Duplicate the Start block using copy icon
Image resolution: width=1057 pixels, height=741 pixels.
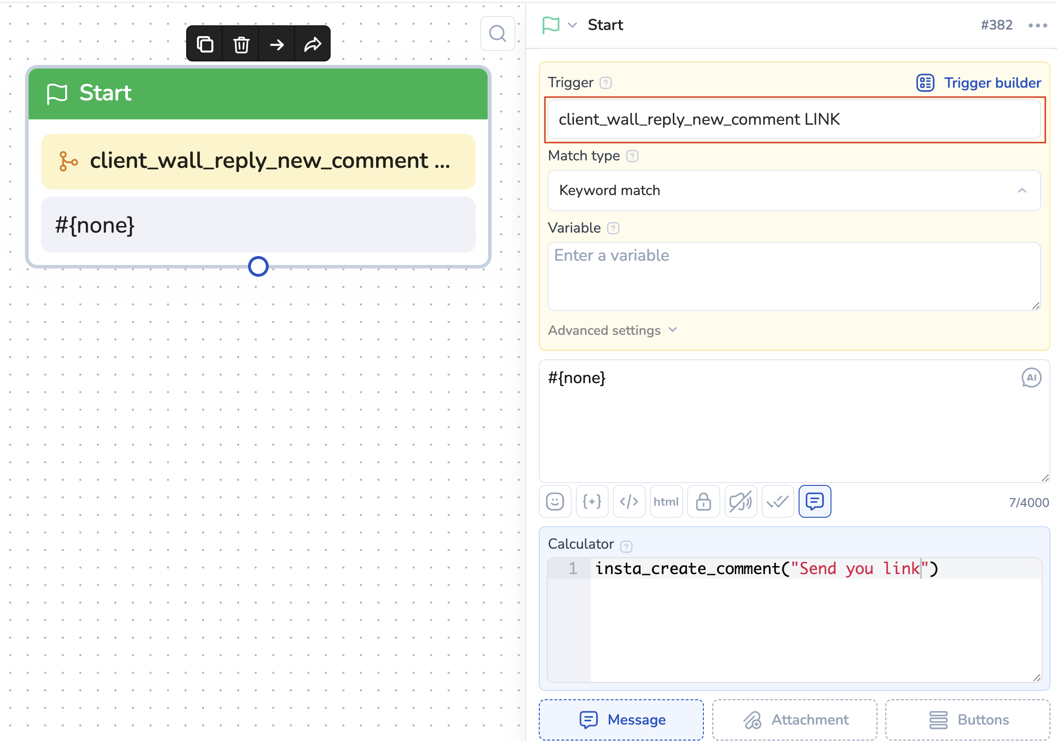click(205, 44)
